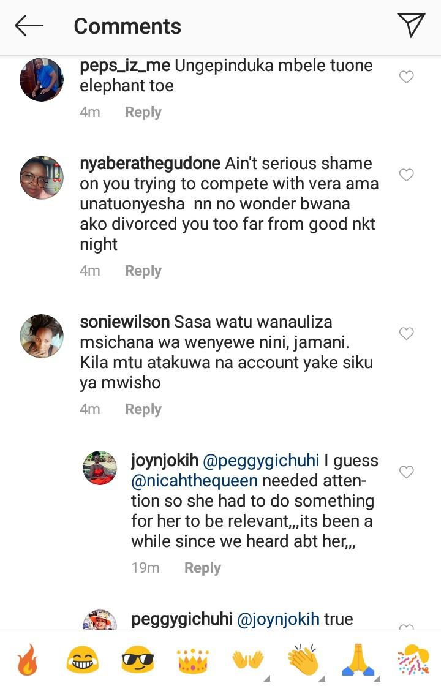
Task: Tap the back arrow to exit Comments
Action: 29,26
